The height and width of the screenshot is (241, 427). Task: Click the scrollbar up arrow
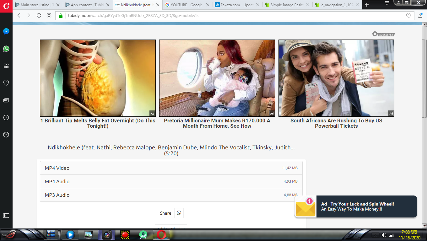pyautogui.click(x=424, y=24)
